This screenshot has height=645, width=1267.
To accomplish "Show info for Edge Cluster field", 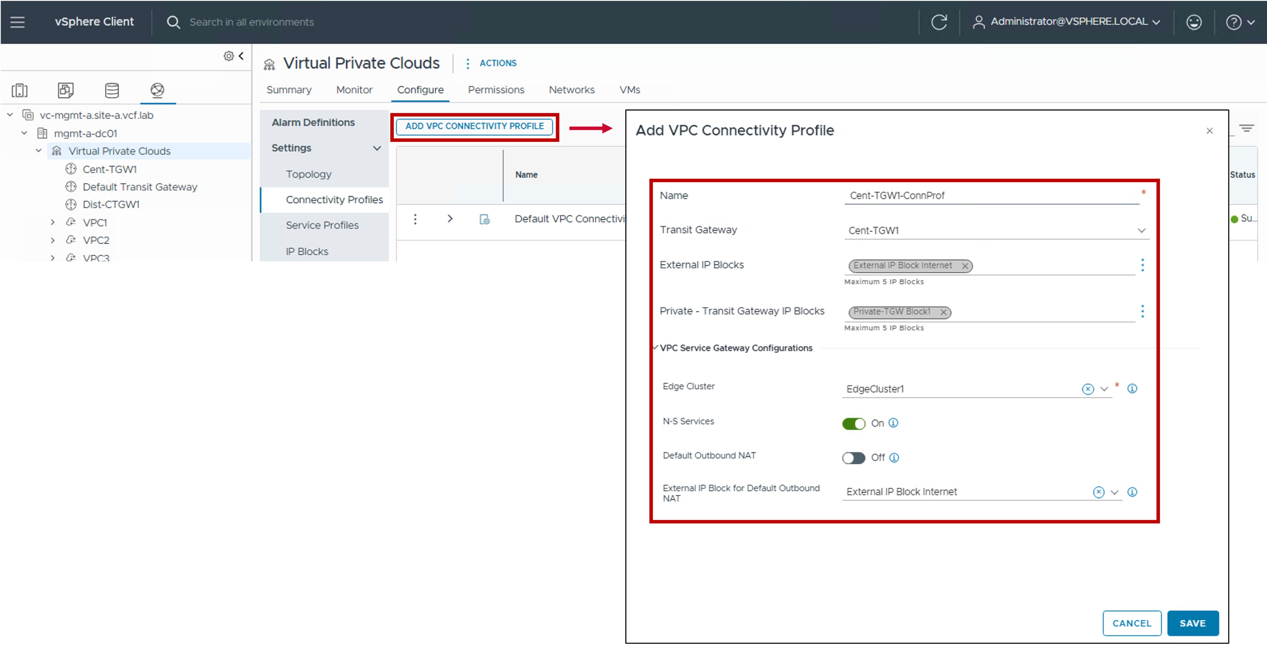I will pyautogui.click(x=1132, y=389).
